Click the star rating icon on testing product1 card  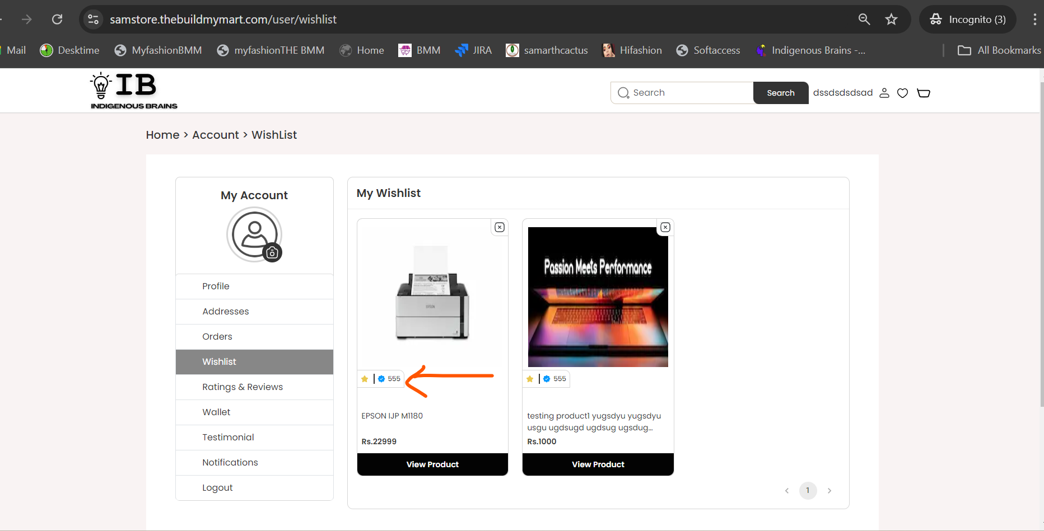[530, 379]
